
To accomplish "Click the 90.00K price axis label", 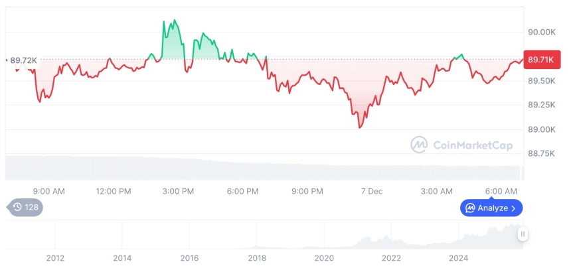I will (x=541, y=32).
